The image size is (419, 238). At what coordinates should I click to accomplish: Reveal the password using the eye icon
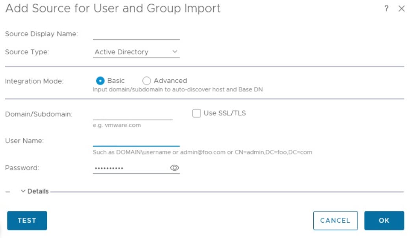coord(175,168)
